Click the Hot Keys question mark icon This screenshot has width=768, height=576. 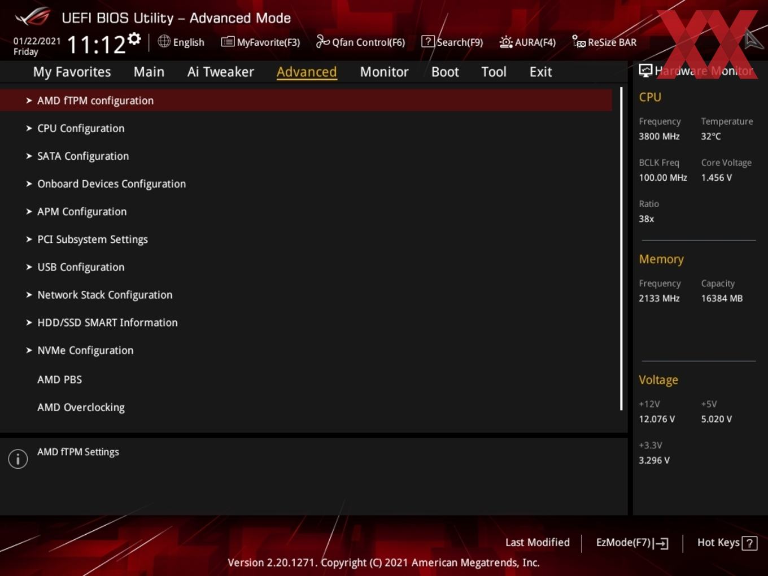[x=749, y=543]
